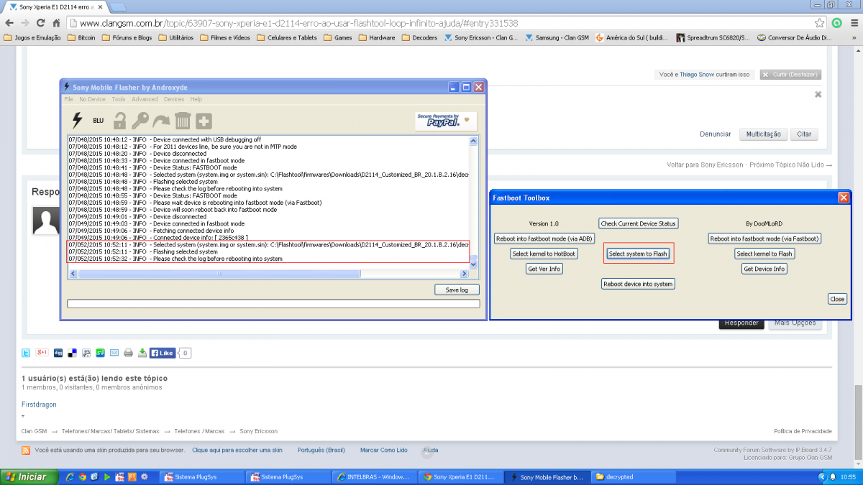The width and height of the screenshot is (863, 485).
Task: Click the key icon in Flashtool toolbar
Action: coord(140,121)
